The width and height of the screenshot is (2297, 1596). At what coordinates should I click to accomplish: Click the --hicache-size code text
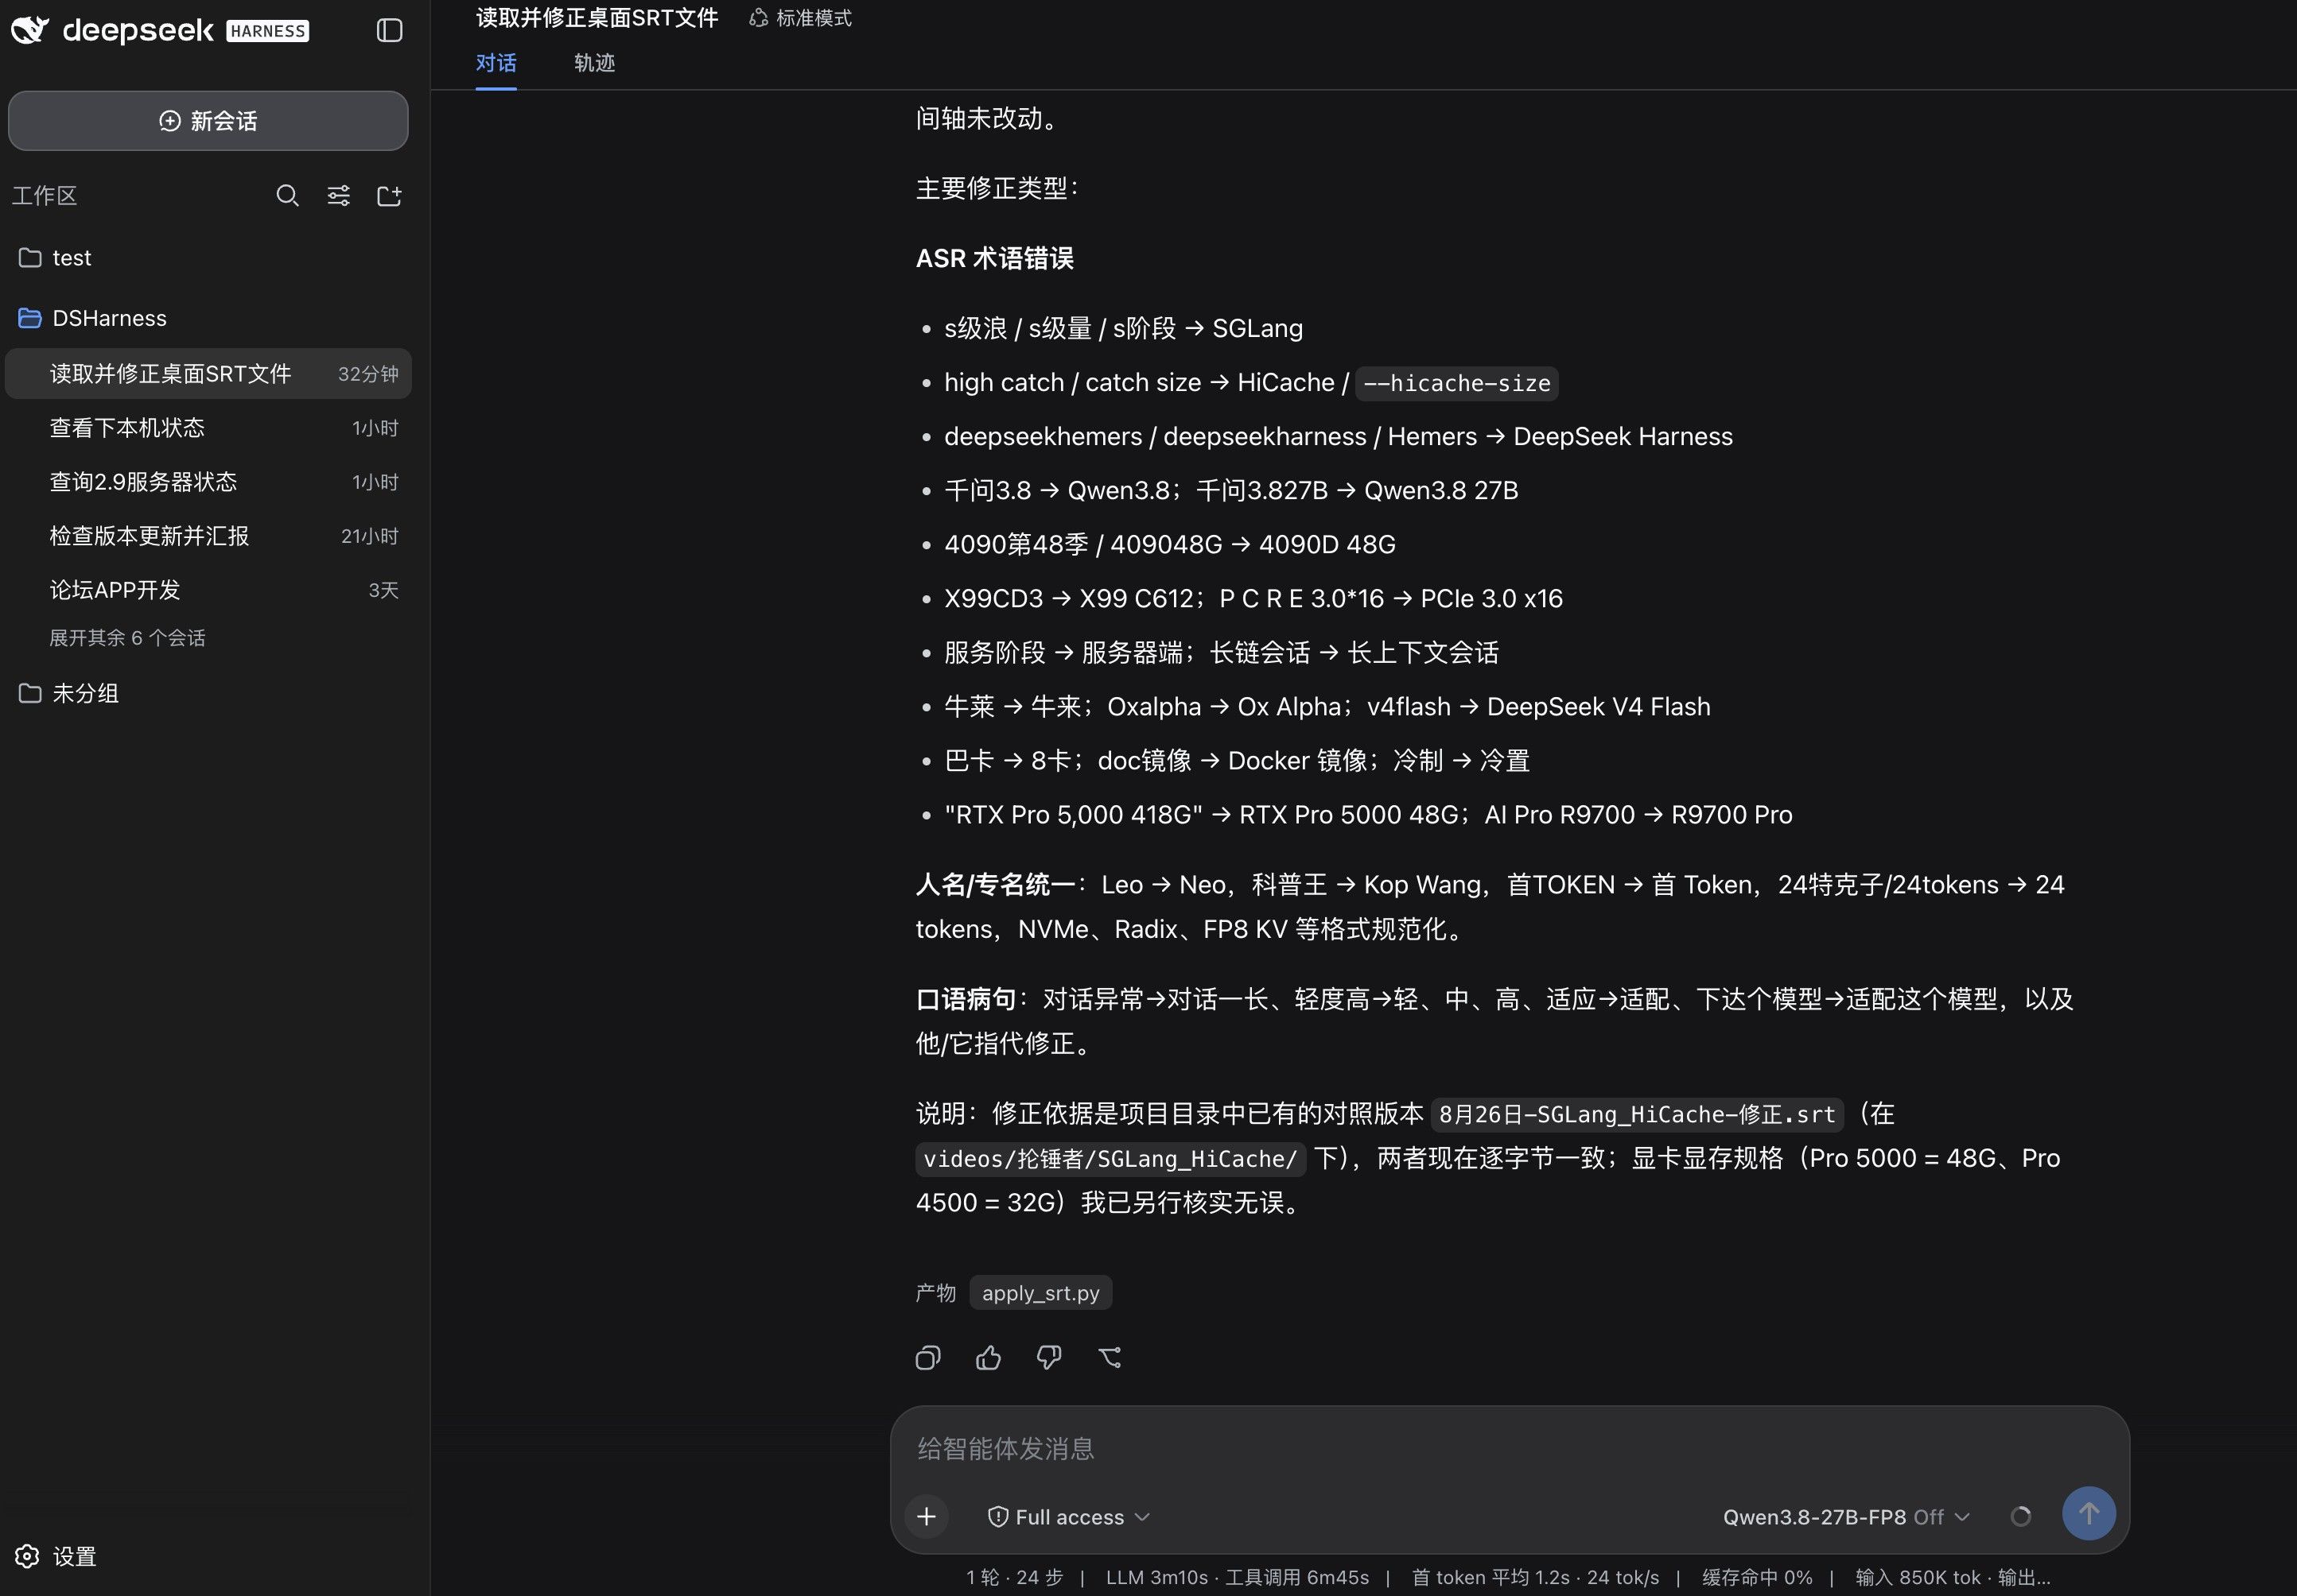(1456, 383)
